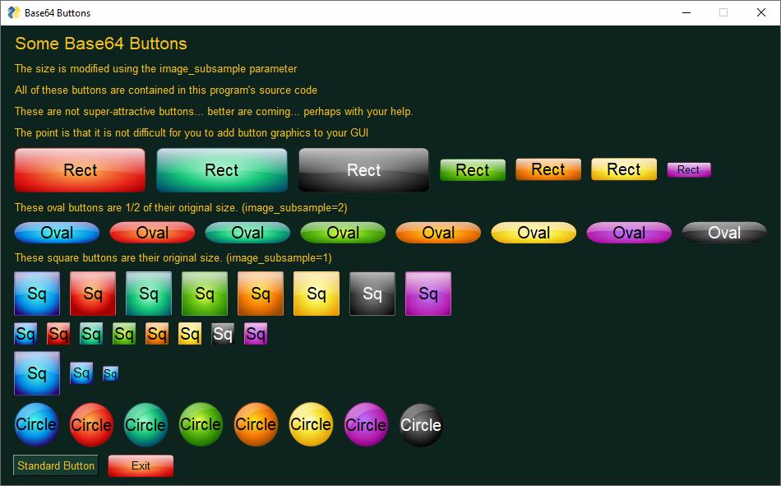Click the line starting 'The point is that'

click(x=192, y=133)
